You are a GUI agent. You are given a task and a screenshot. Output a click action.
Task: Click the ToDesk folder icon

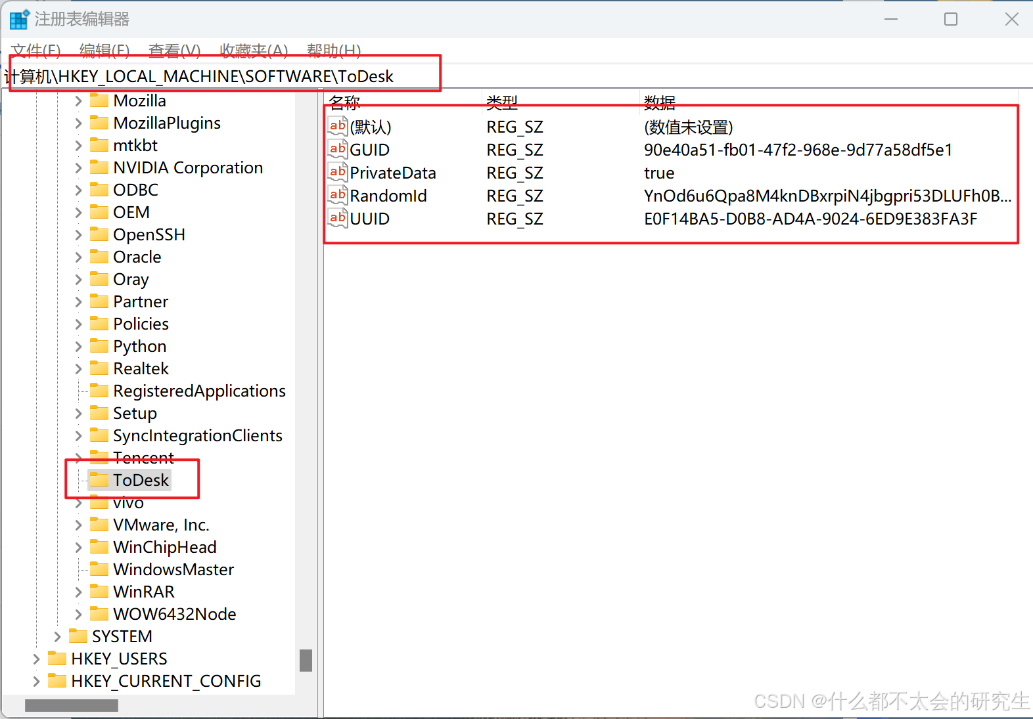coord(99,480)
